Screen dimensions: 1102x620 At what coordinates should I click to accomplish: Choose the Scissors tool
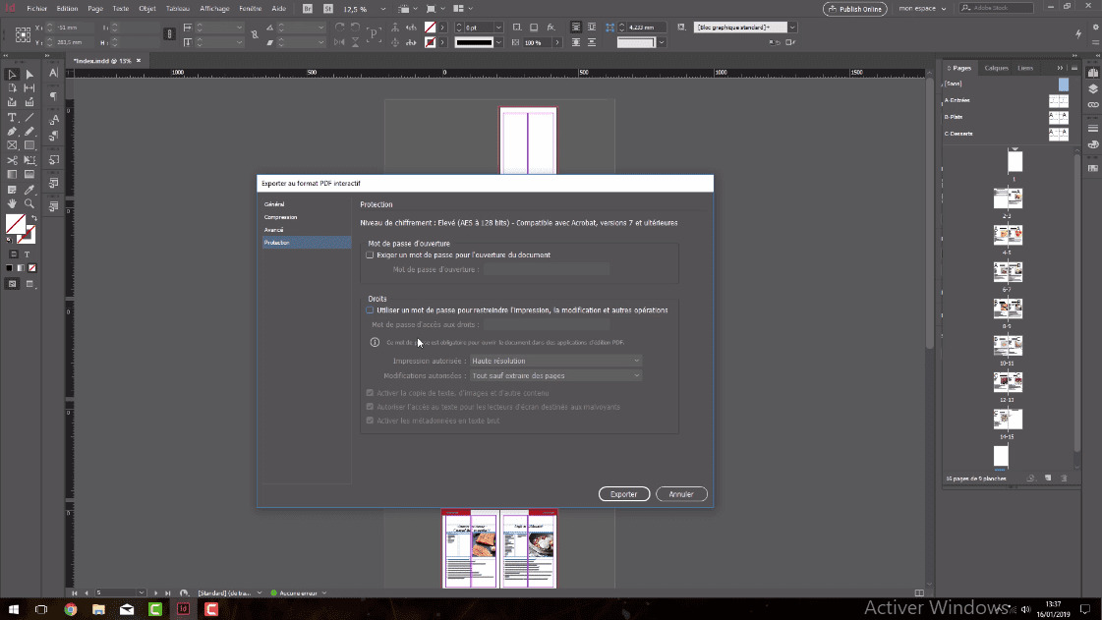coord(12,158)
